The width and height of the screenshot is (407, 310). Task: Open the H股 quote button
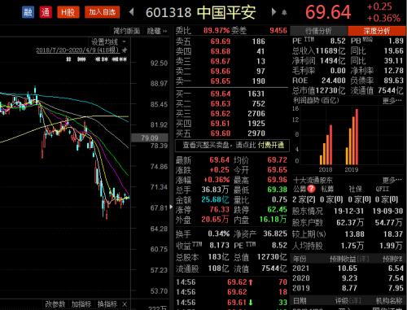click(68, 12)
